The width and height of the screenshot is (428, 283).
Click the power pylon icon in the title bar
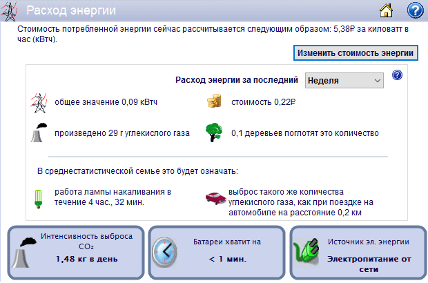point(9,11)
